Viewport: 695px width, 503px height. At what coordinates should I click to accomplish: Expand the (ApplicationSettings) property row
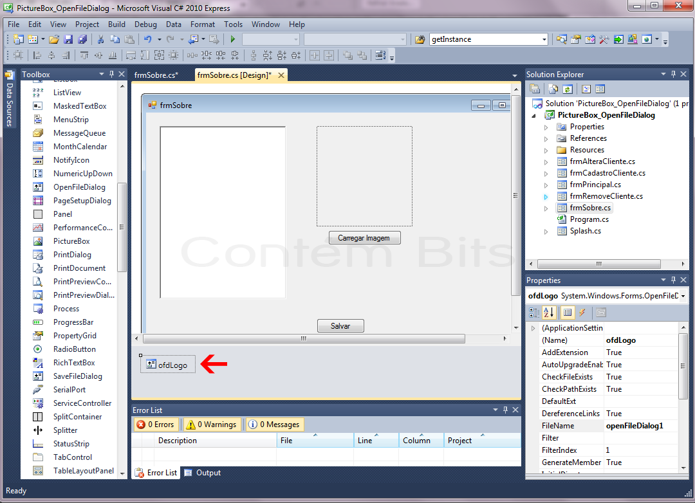[x=533, y=329]
